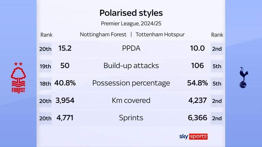This screenshot has width=262, height=147.
Task: Click the Build-up attacks row label
Action: [x=131, y=66]
